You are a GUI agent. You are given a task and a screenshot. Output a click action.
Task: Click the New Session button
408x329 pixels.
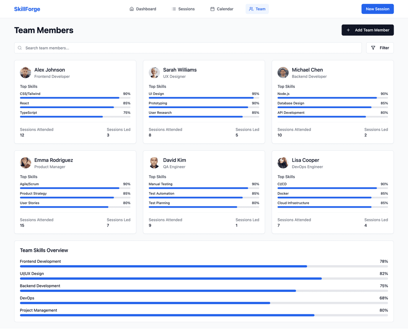coord(377,9)
